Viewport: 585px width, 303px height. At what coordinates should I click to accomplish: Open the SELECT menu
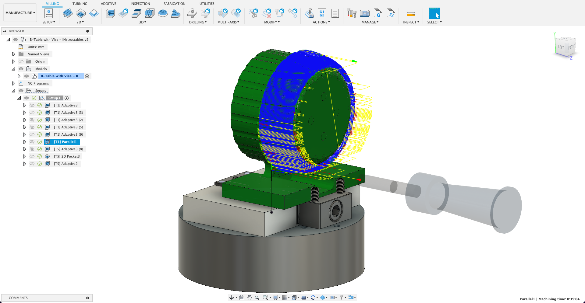434,22
